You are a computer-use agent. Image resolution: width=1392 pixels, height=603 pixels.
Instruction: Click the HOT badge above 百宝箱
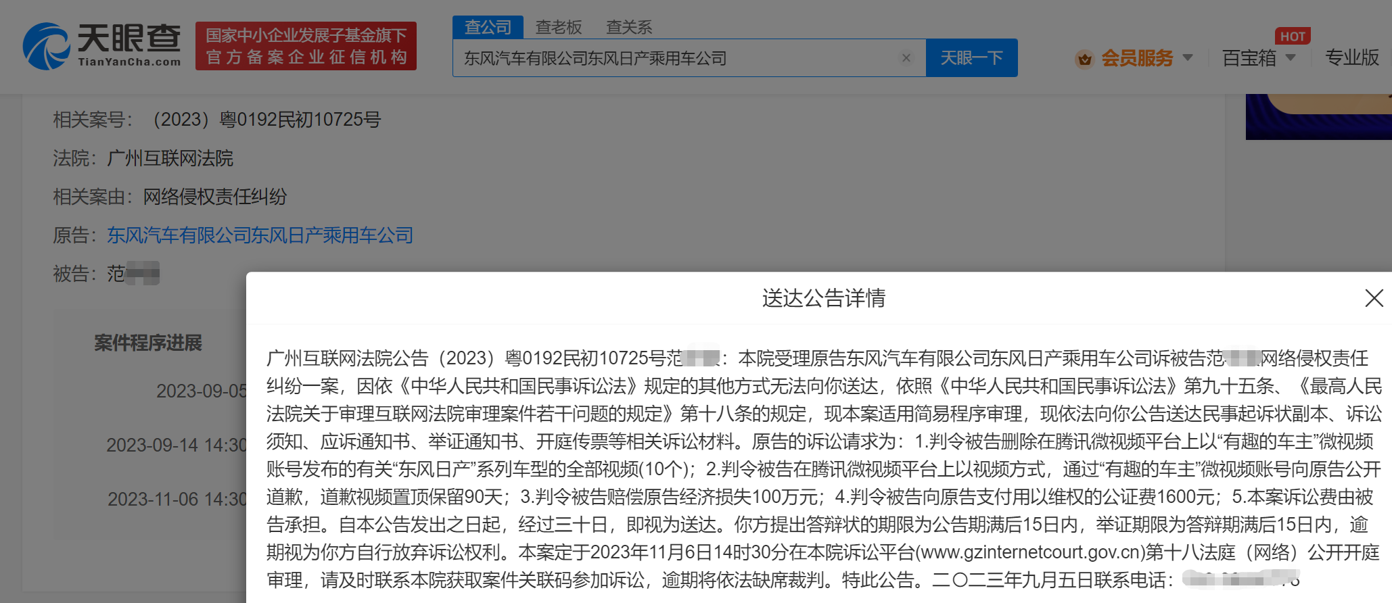click(x=1293, y=37)
